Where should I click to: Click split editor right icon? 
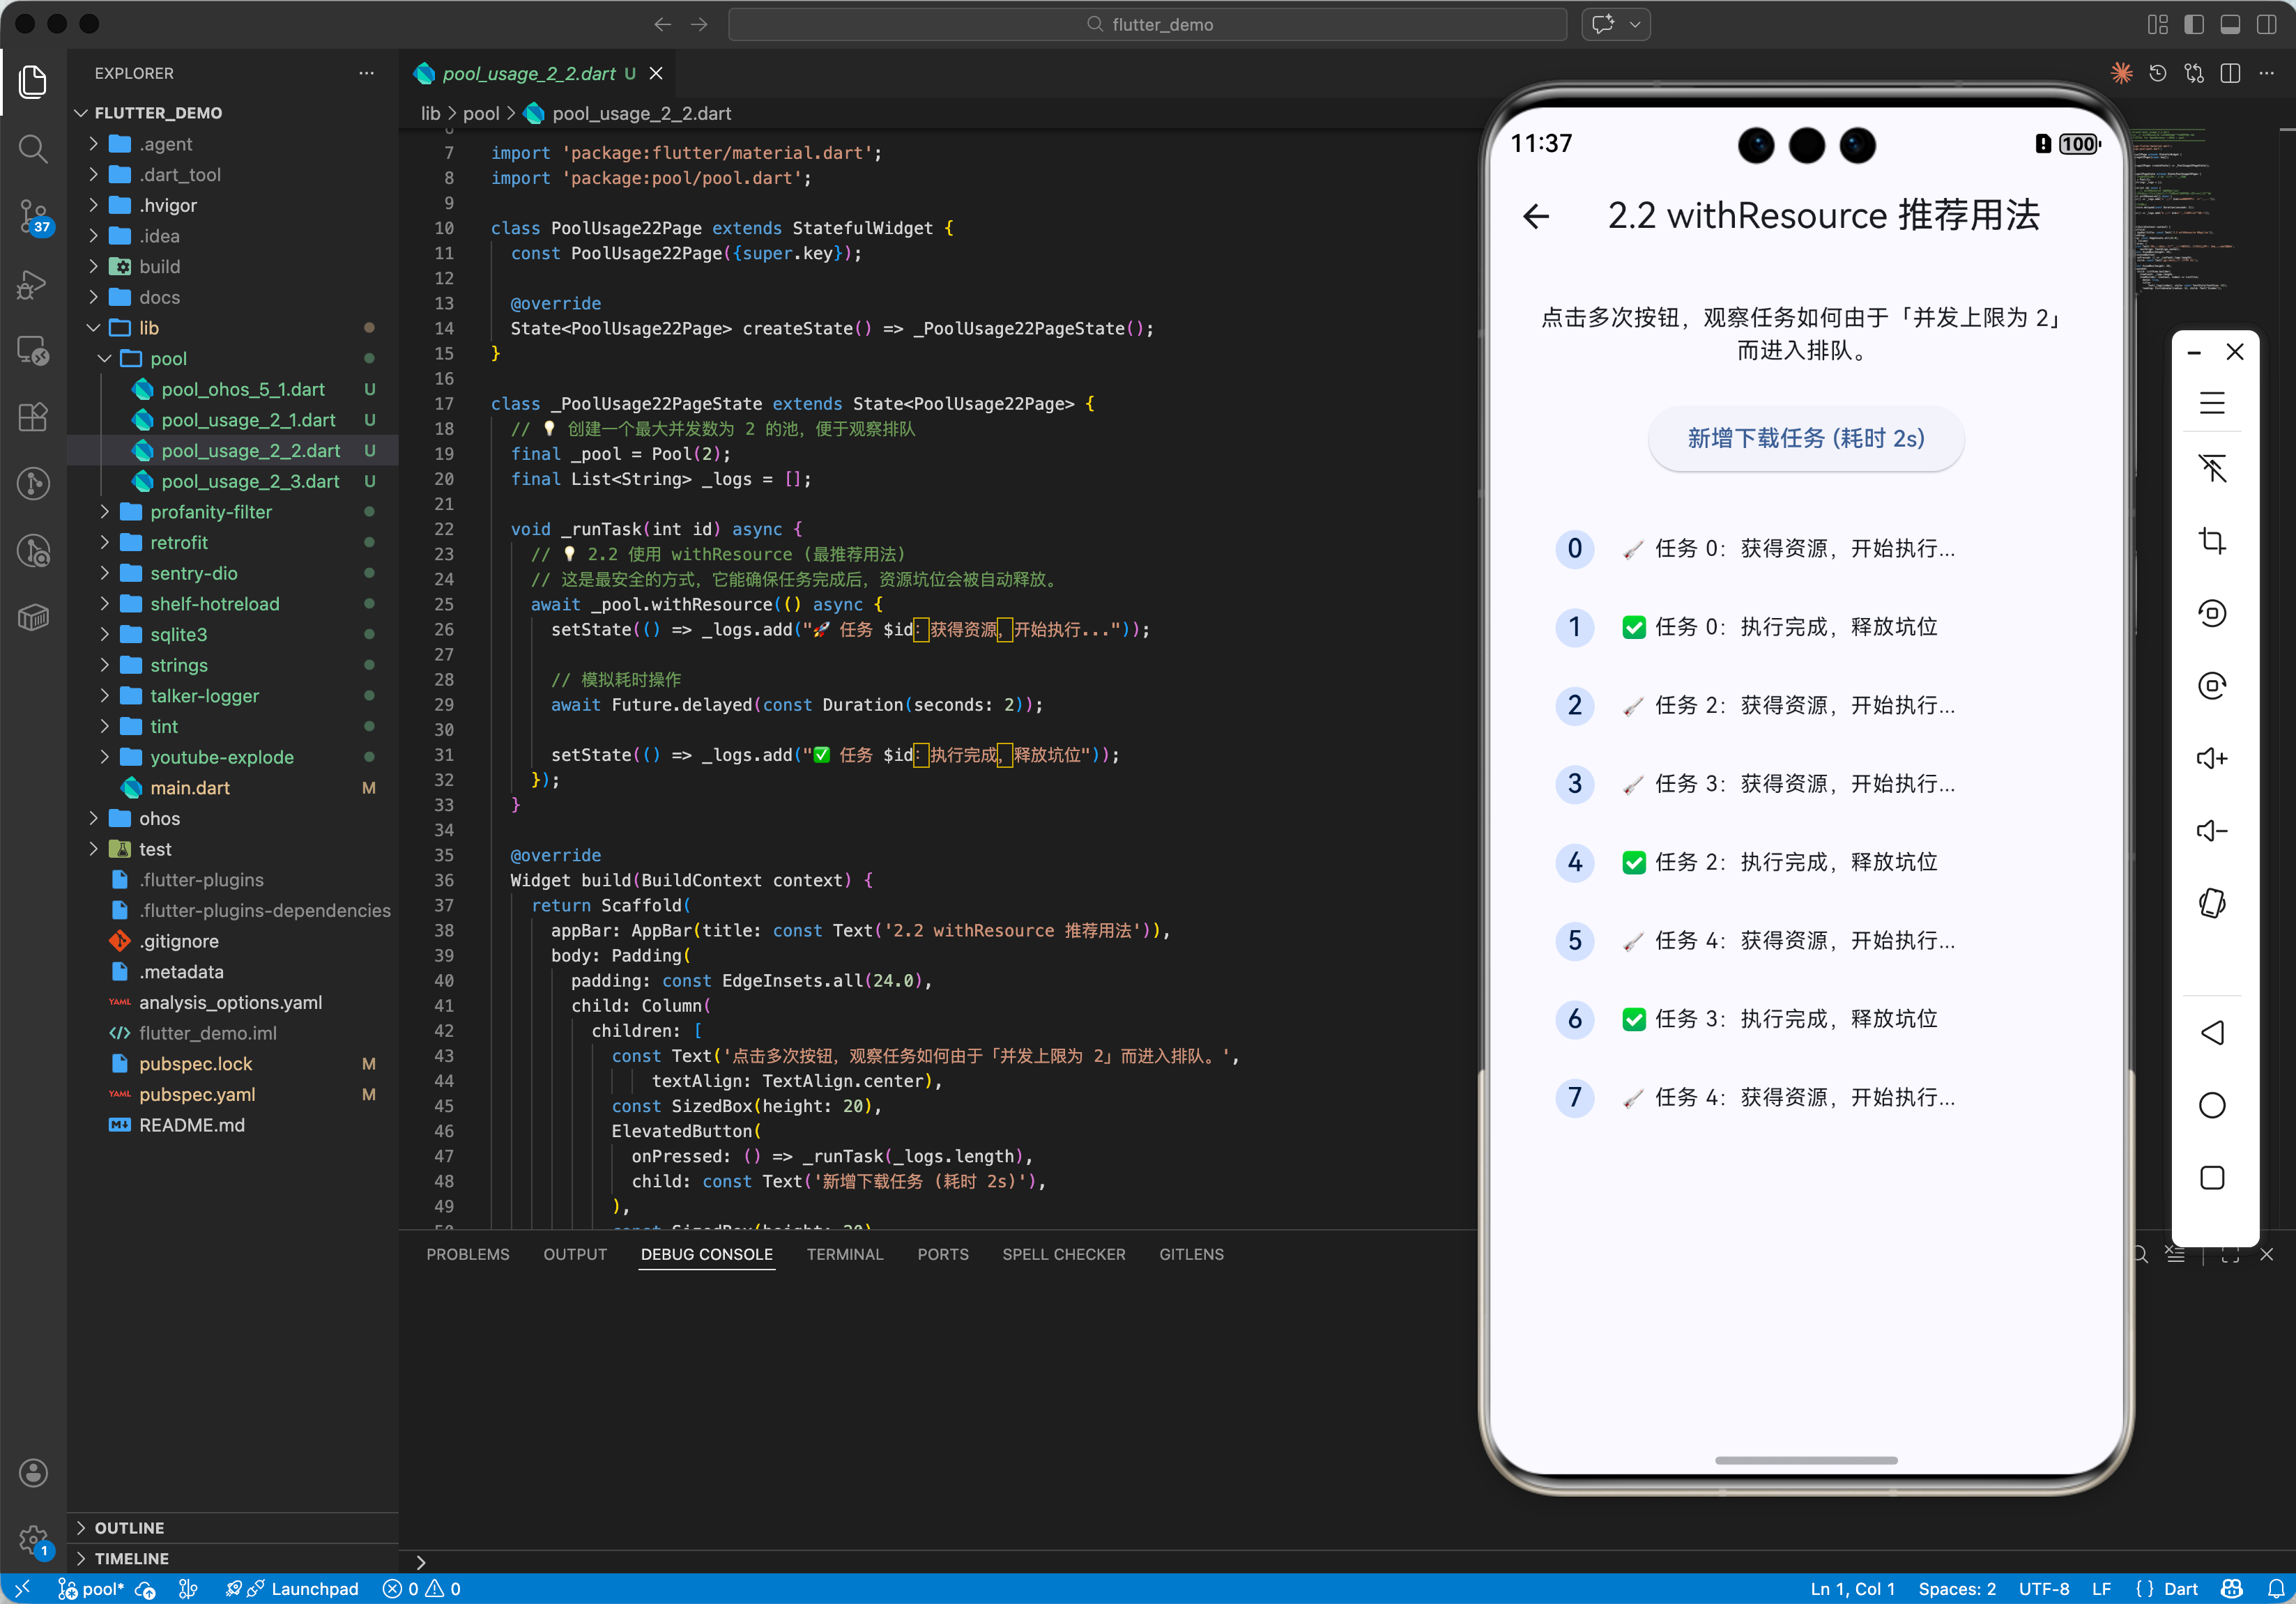click(2229, 73)
